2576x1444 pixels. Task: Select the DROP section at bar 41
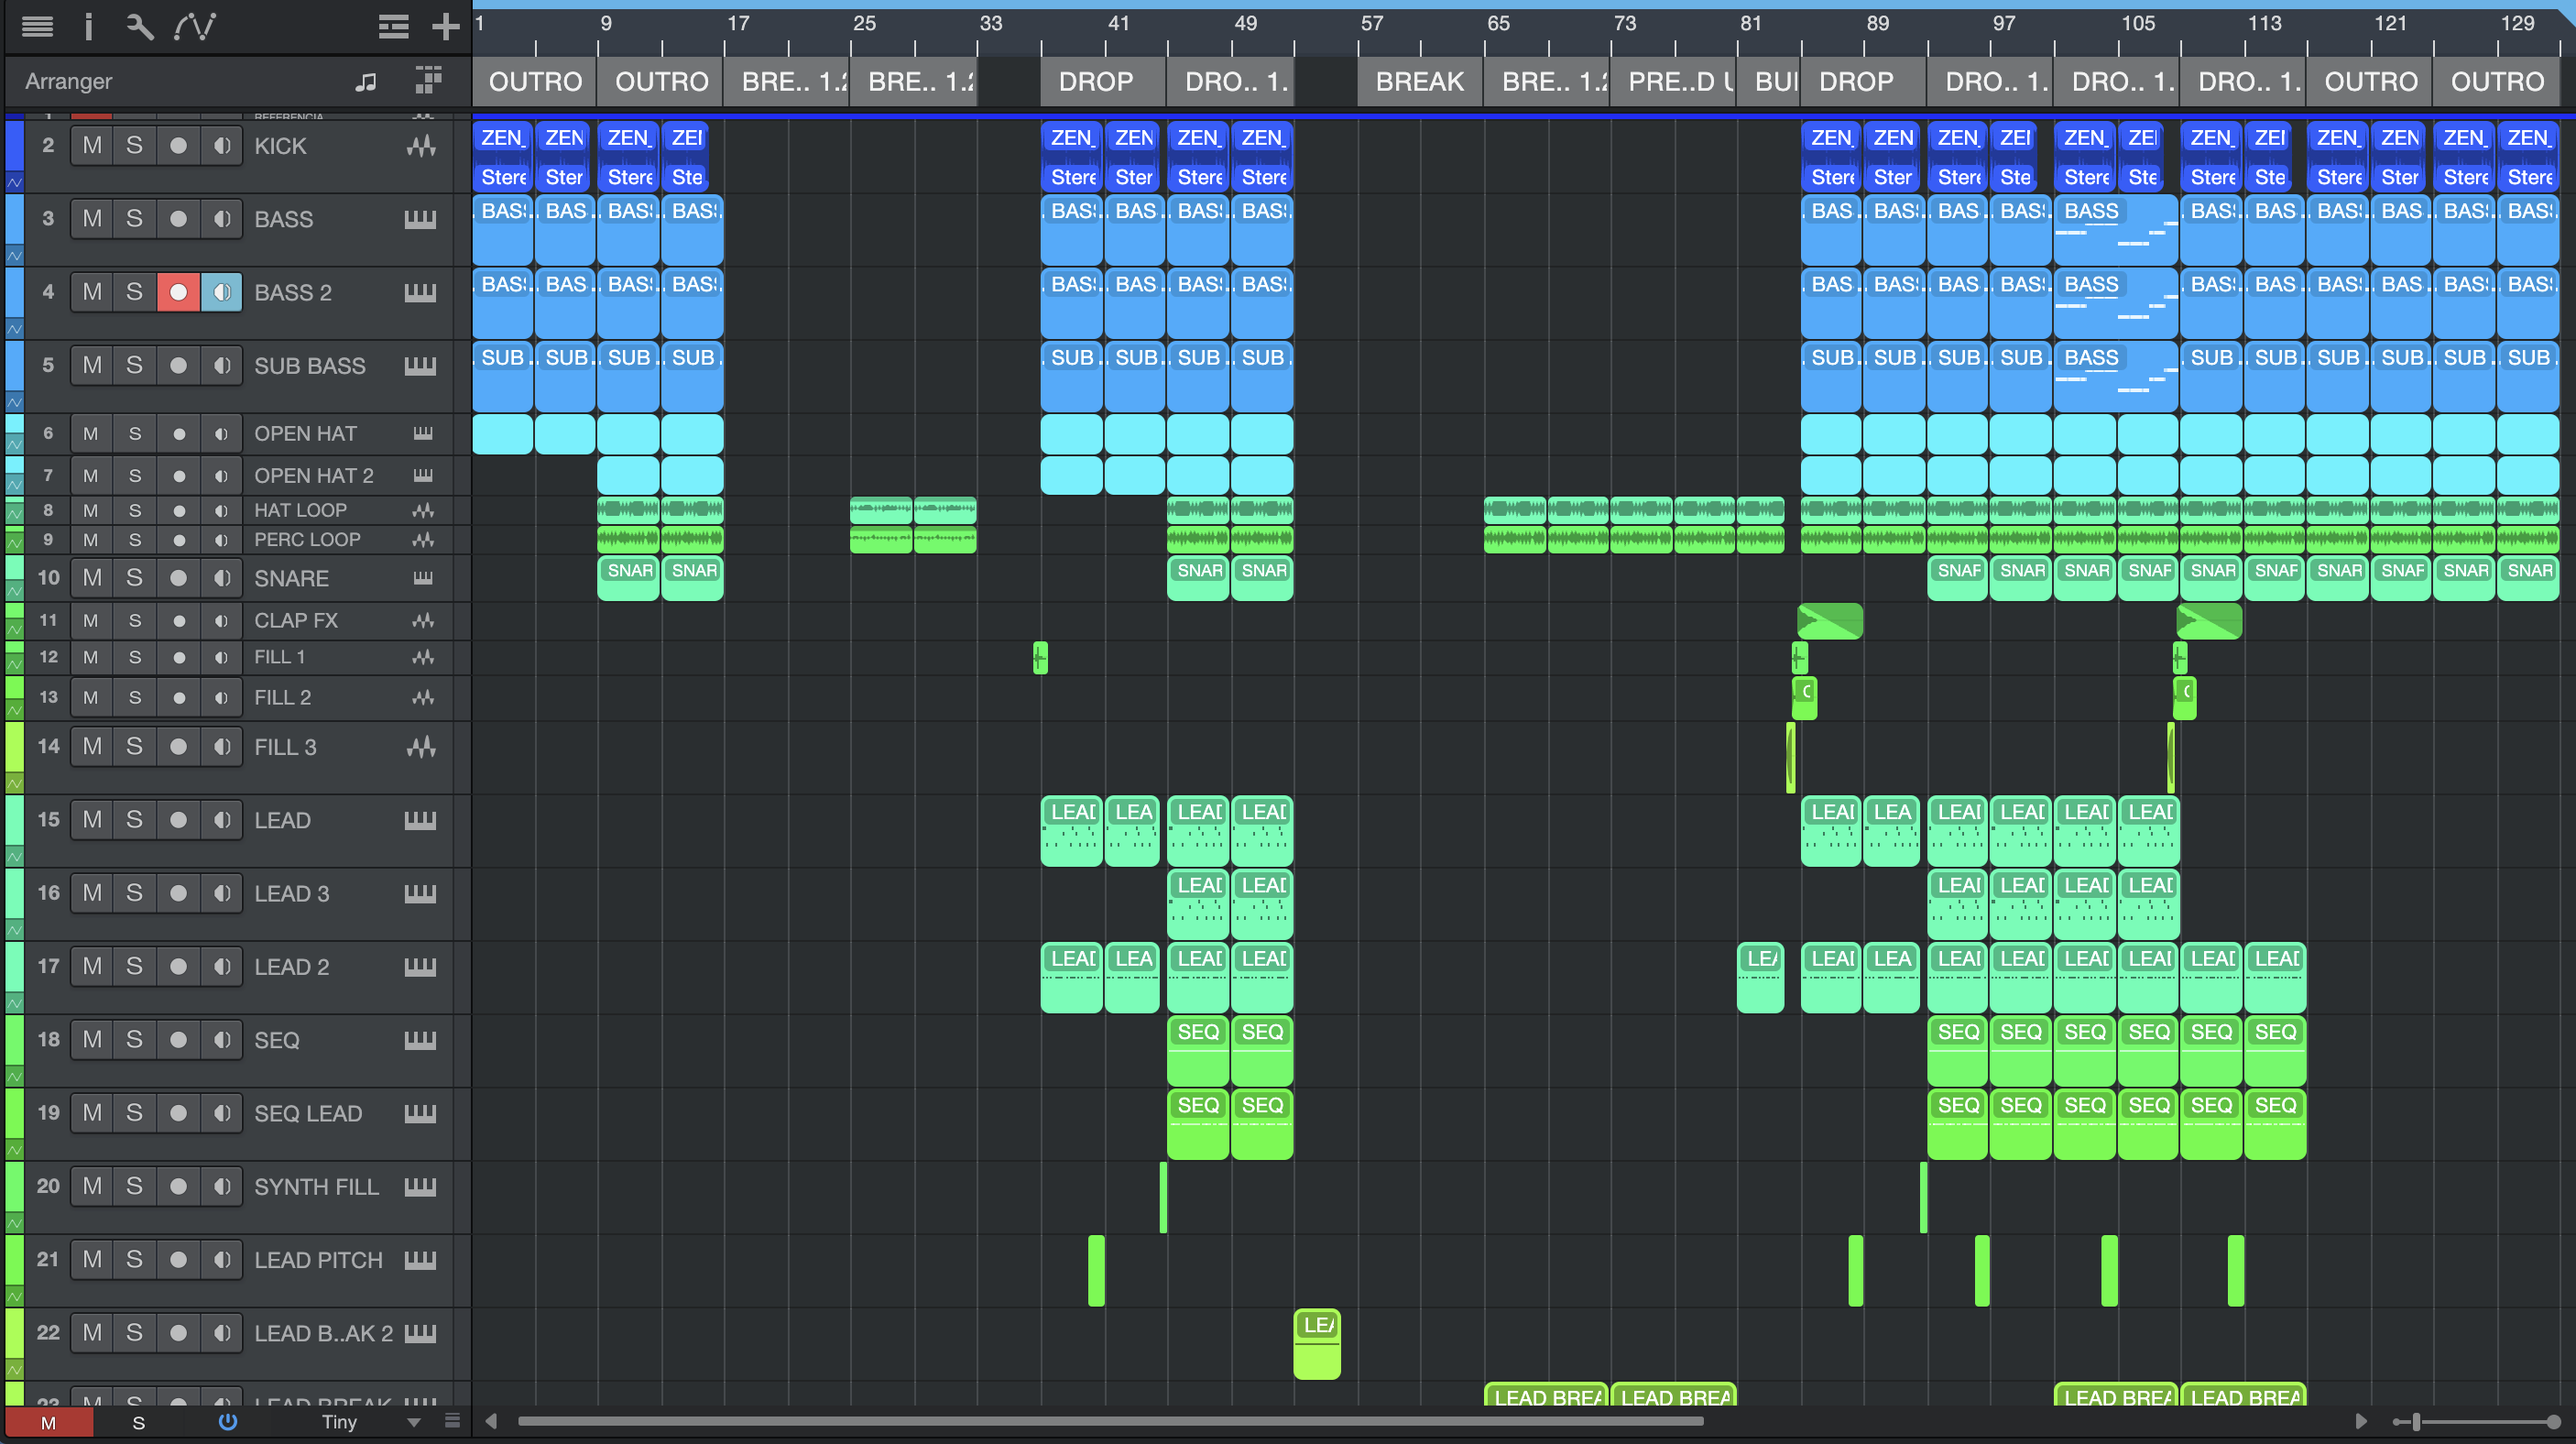(x=1104, y=81)
